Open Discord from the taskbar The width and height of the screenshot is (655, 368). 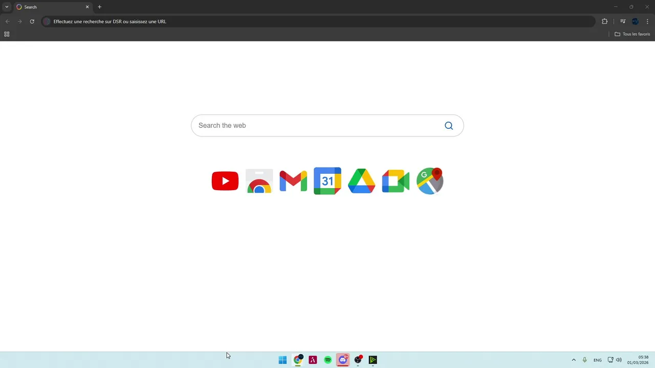(343, 360)
